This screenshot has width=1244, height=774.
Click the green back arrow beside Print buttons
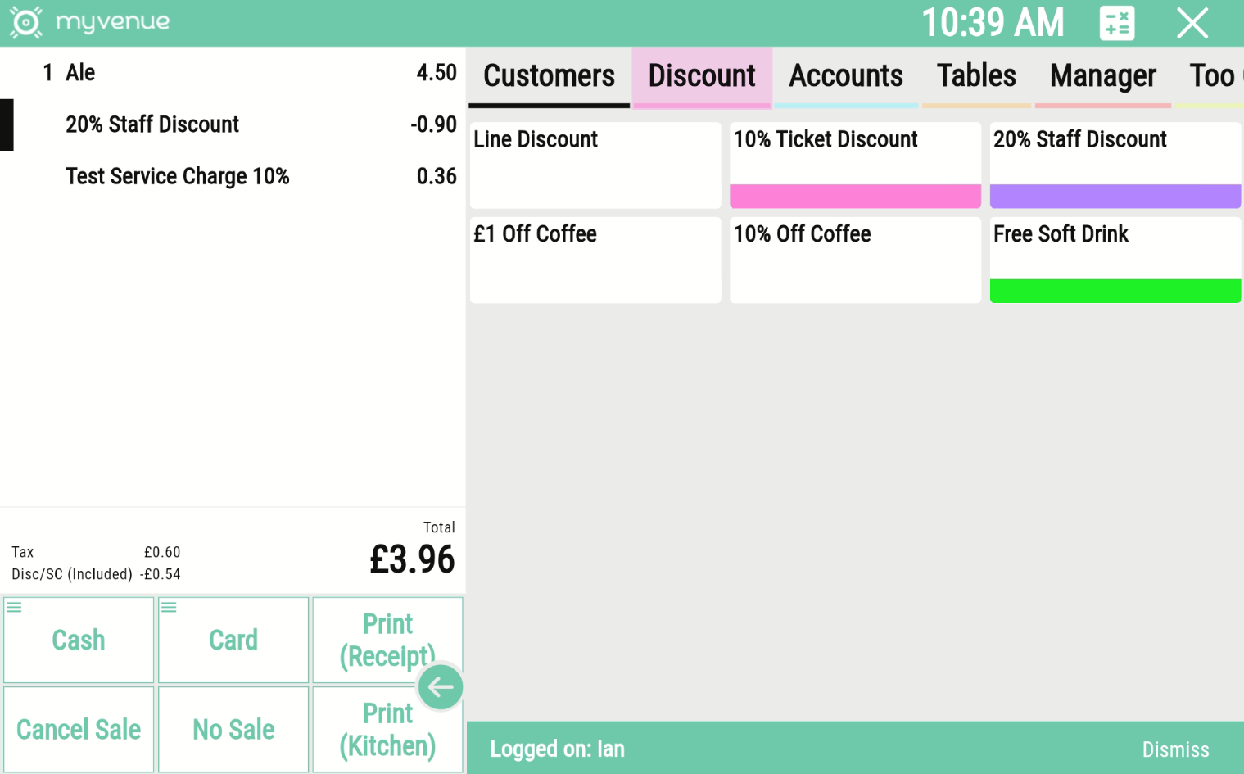coord(440,686)
